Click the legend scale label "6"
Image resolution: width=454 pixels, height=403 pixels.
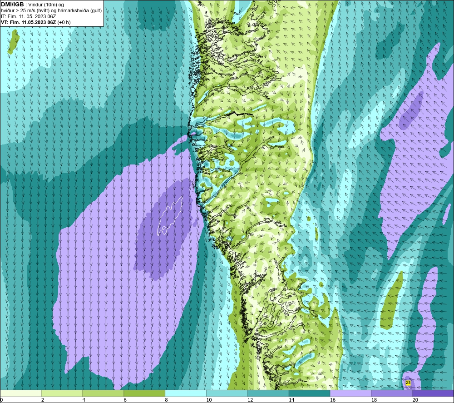click(125, 400)
